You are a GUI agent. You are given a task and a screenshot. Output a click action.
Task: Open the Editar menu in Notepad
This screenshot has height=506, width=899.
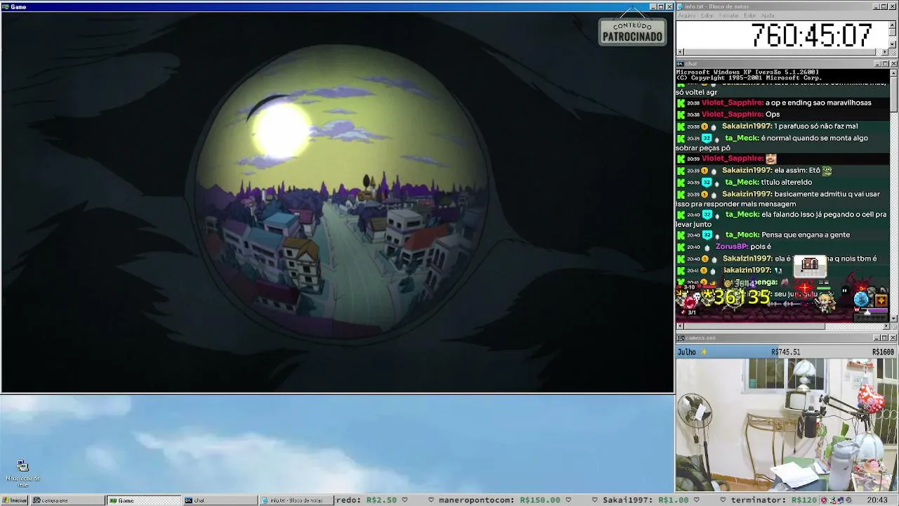[707, 15]
